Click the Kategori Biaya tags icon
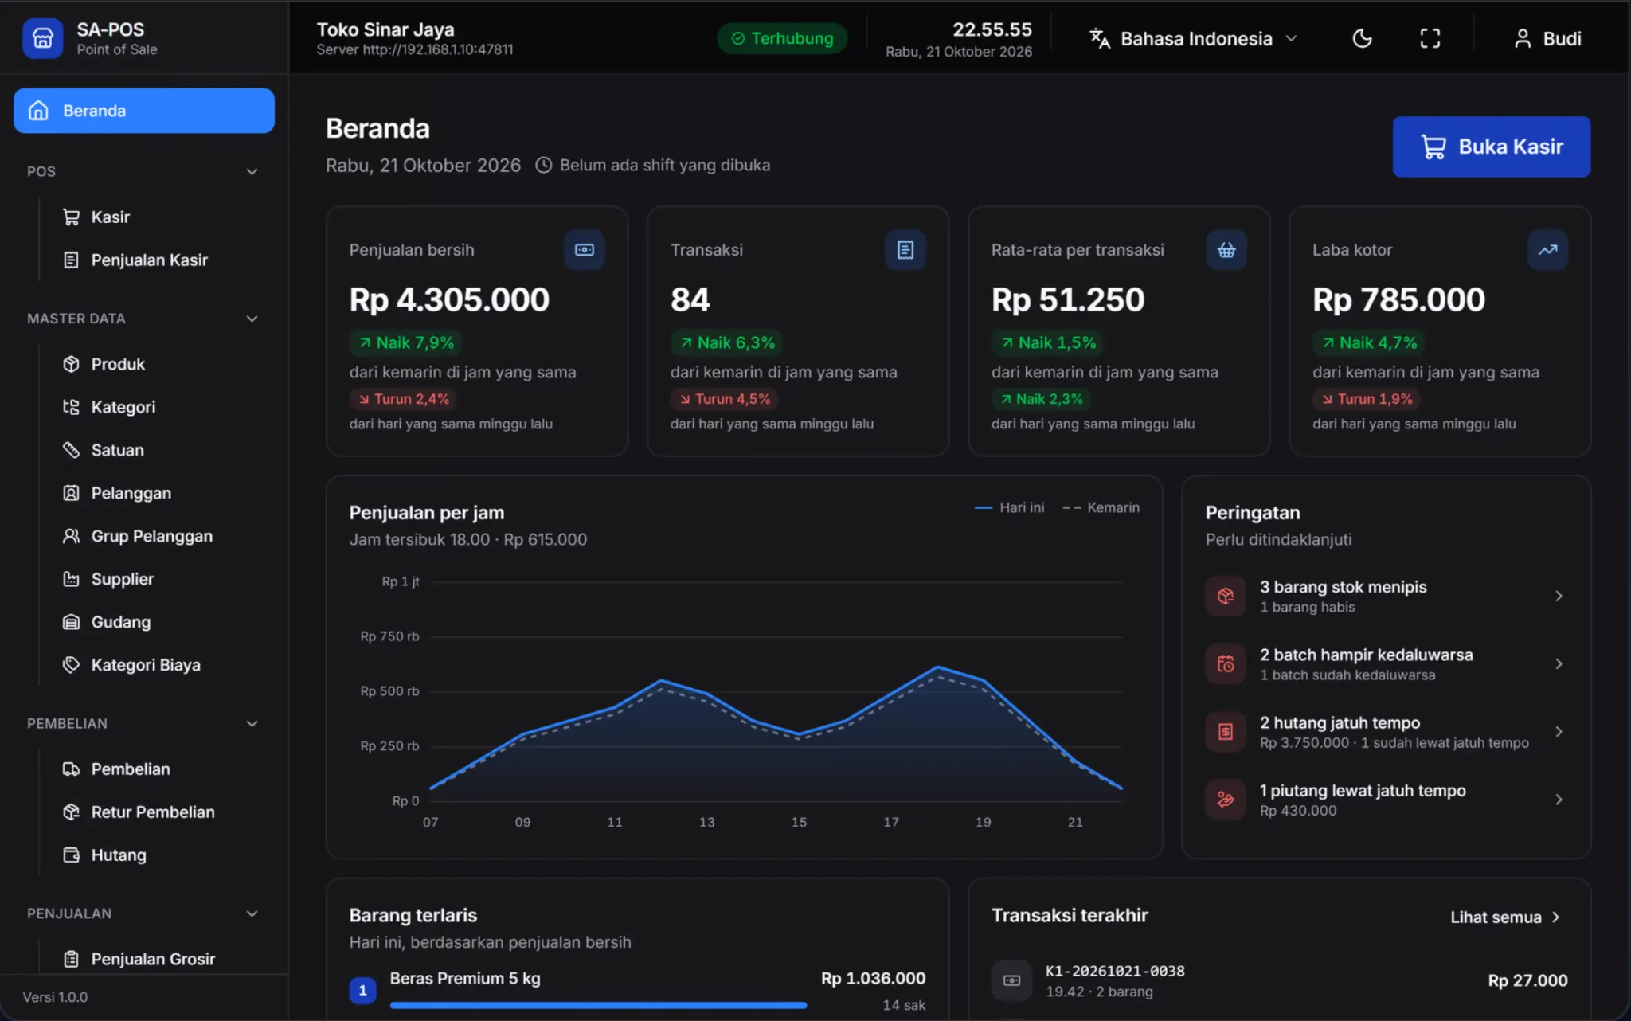 click(x=71, y=665)
